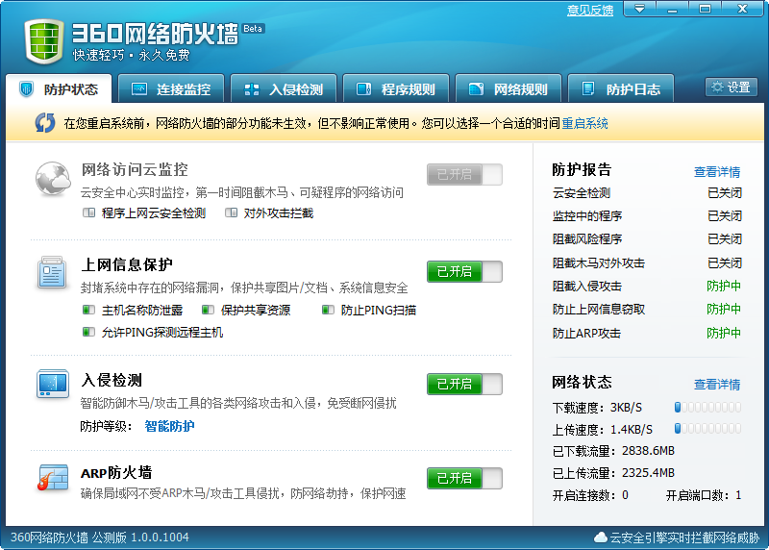Click the cloud icon in the bottom status bar

tap(600, 537)
